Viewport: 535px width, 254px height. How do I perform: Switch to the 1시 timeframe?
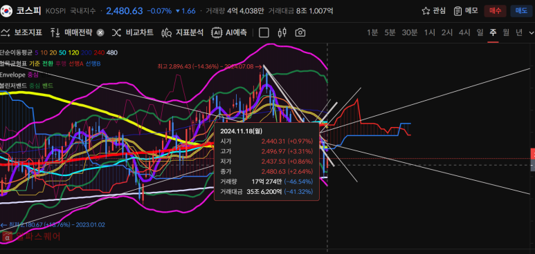[430, 32]
